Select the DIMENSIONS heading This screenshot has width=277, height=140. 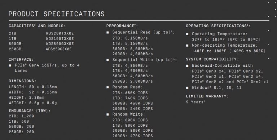(x=22, y=81)
